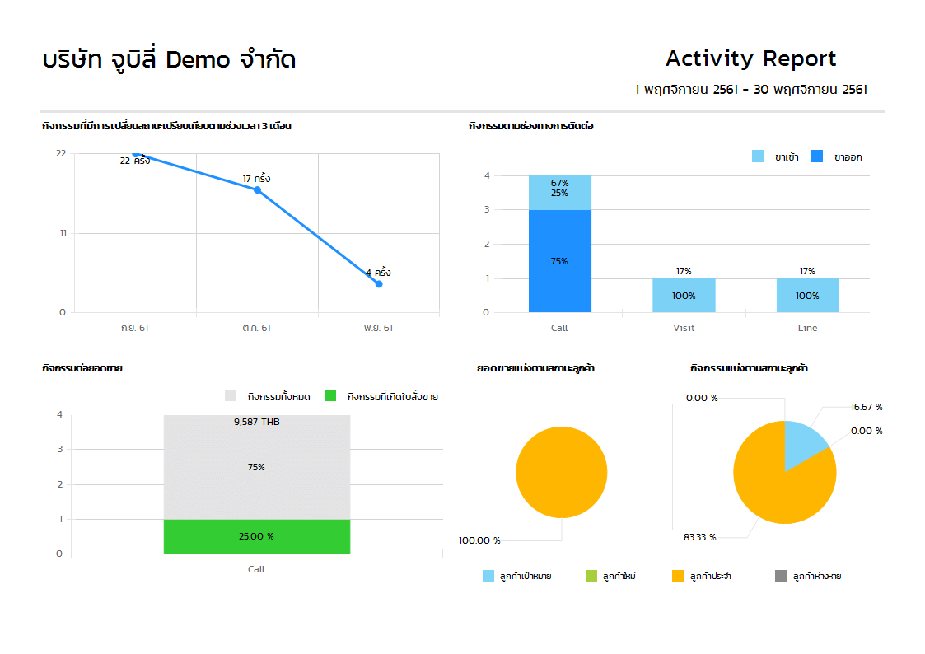Select the orange 83.33 % pie slice
This screenshot has width=925, height=654.
[774, 486]
